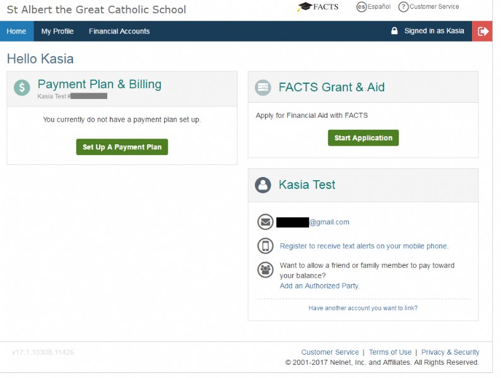Click the Kasia Test user profile icon
Image resolution: width=501 pixels, height=378 pixels.
(x=262, y=185)
